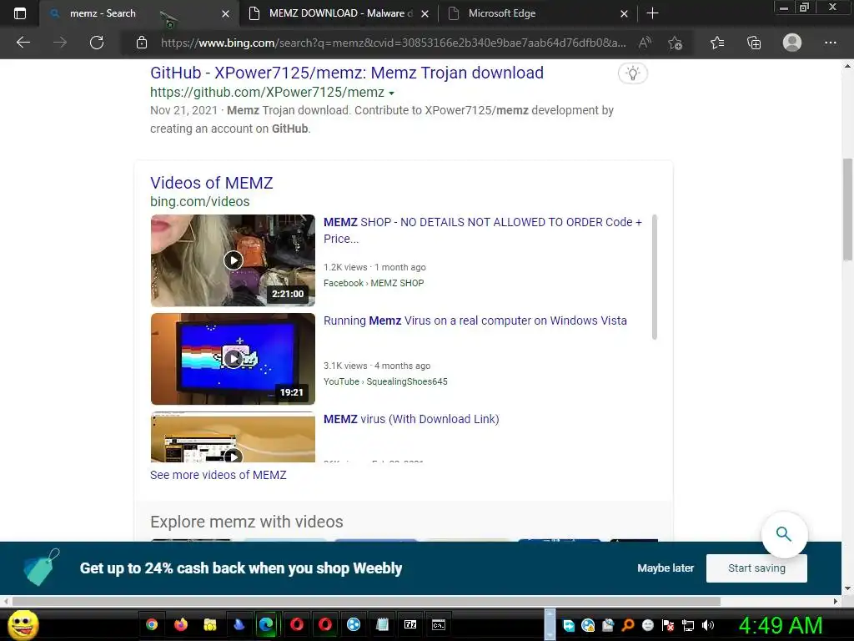This screenshot has width=854, height=641.
Task: Click the page scrollbar up arrow
Action: [x=847, y=66]
